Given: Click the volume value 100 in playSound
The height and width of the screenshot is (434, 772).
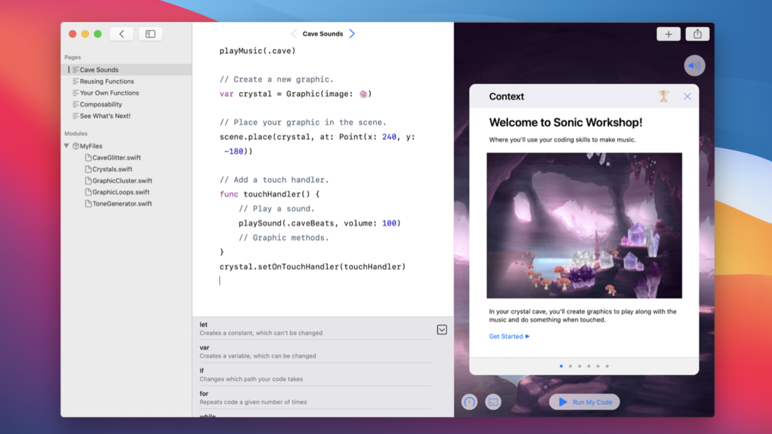Looking at the screenshot, I should pos(389,223).
